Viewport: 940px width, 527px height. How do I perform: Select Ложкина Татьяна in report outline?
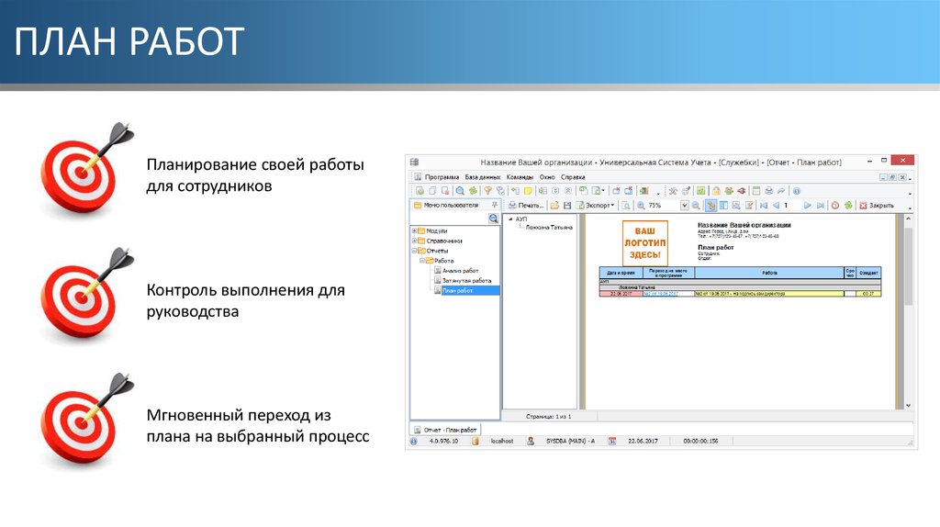(549, 228)
